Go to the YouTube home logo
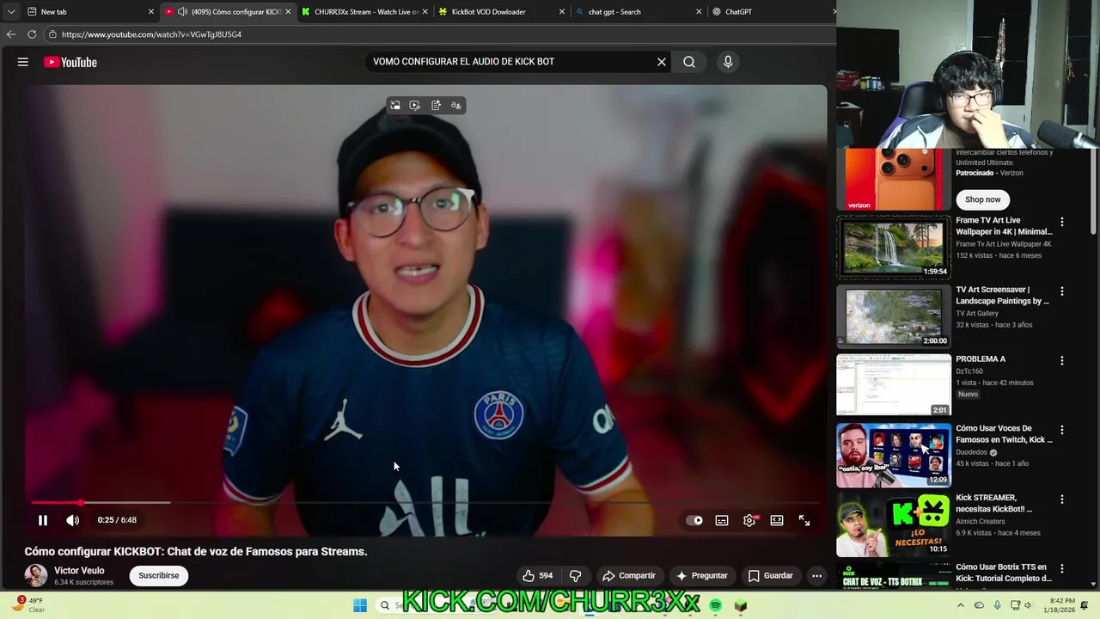 tap(70, 62)
